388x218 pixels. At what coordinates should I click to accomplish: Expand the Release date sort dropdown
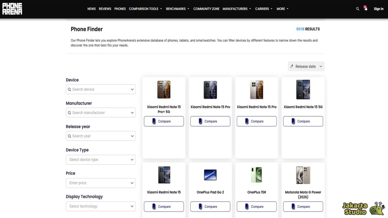(x=306, y=66)
